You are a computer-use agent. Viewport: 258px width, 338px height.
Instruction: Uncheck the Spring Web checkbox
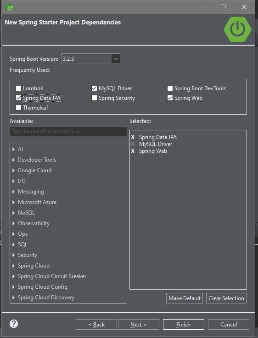[x=170, y=98]
